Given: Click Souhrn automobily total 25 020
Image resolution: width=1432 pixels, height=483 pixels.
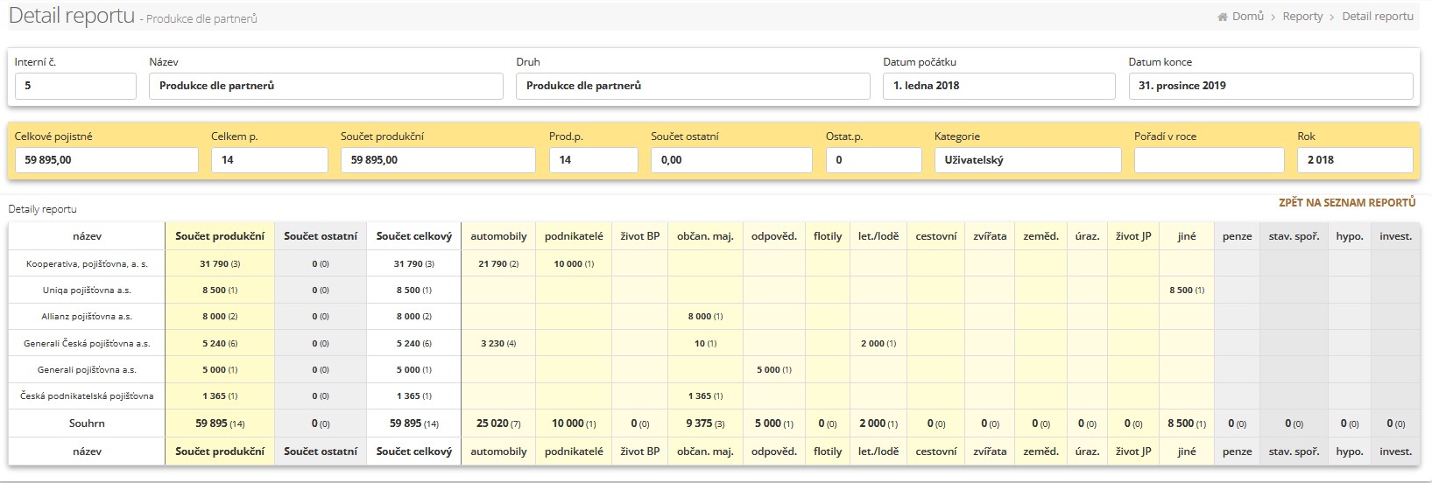Looking at the screenshot, I should coord(498,423).
